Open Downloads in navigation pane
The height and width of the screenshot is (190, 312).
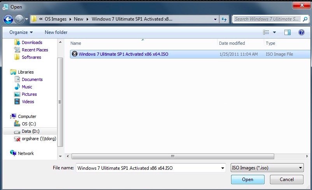(32, 42)
